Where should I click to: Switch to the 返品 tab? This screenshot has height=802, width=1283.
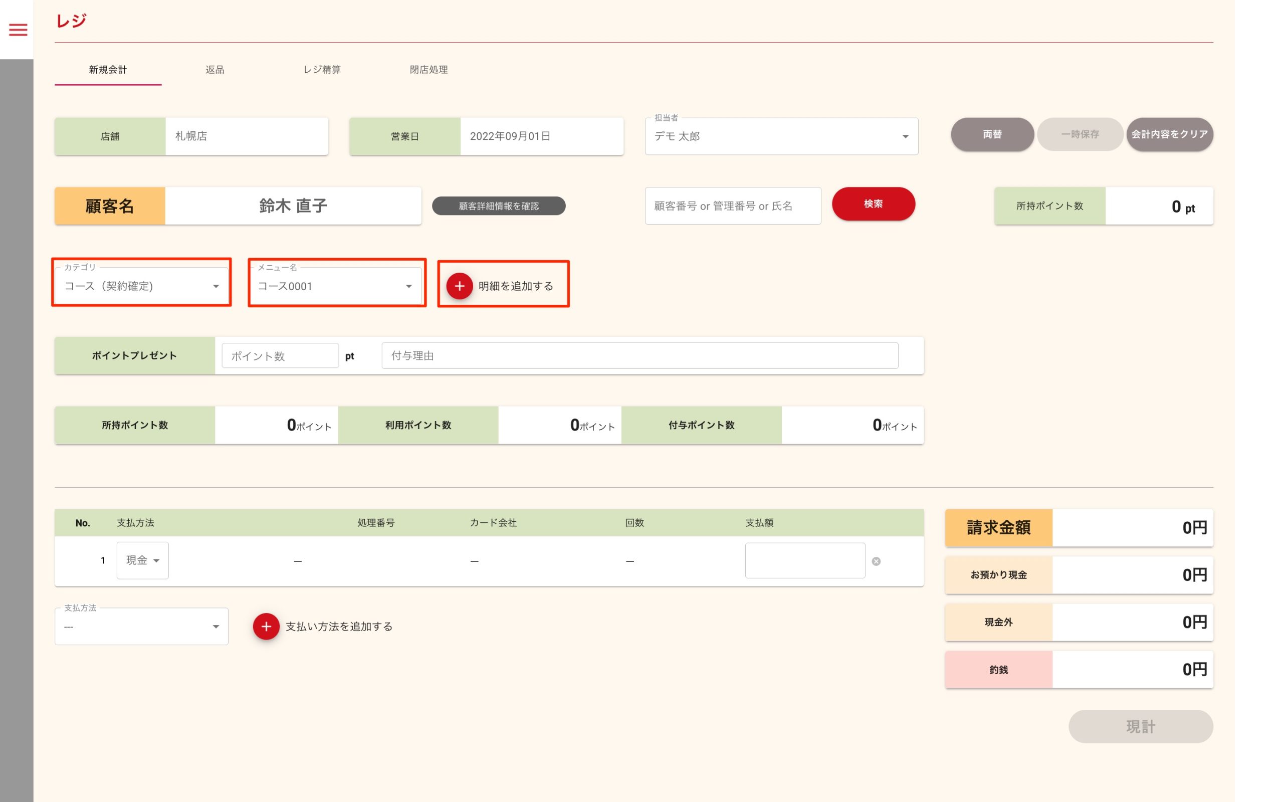215,70
